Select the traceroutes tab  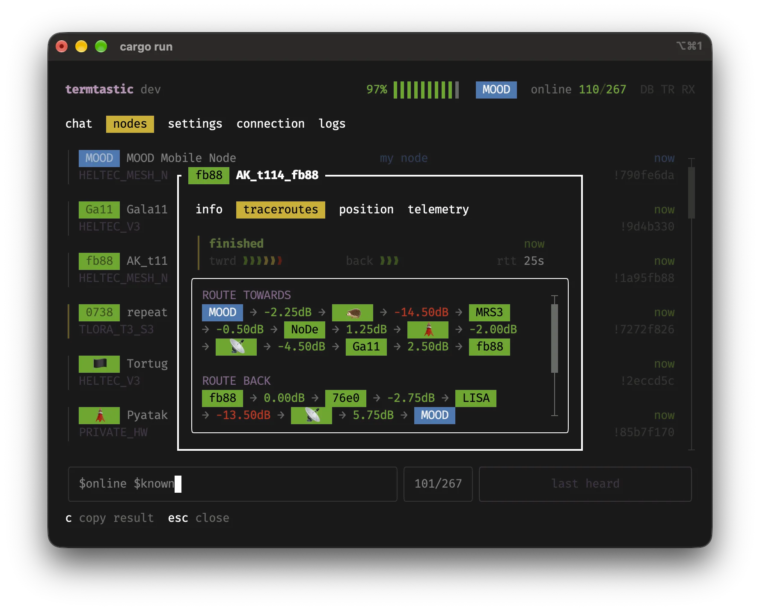click(x=281, y=210)
